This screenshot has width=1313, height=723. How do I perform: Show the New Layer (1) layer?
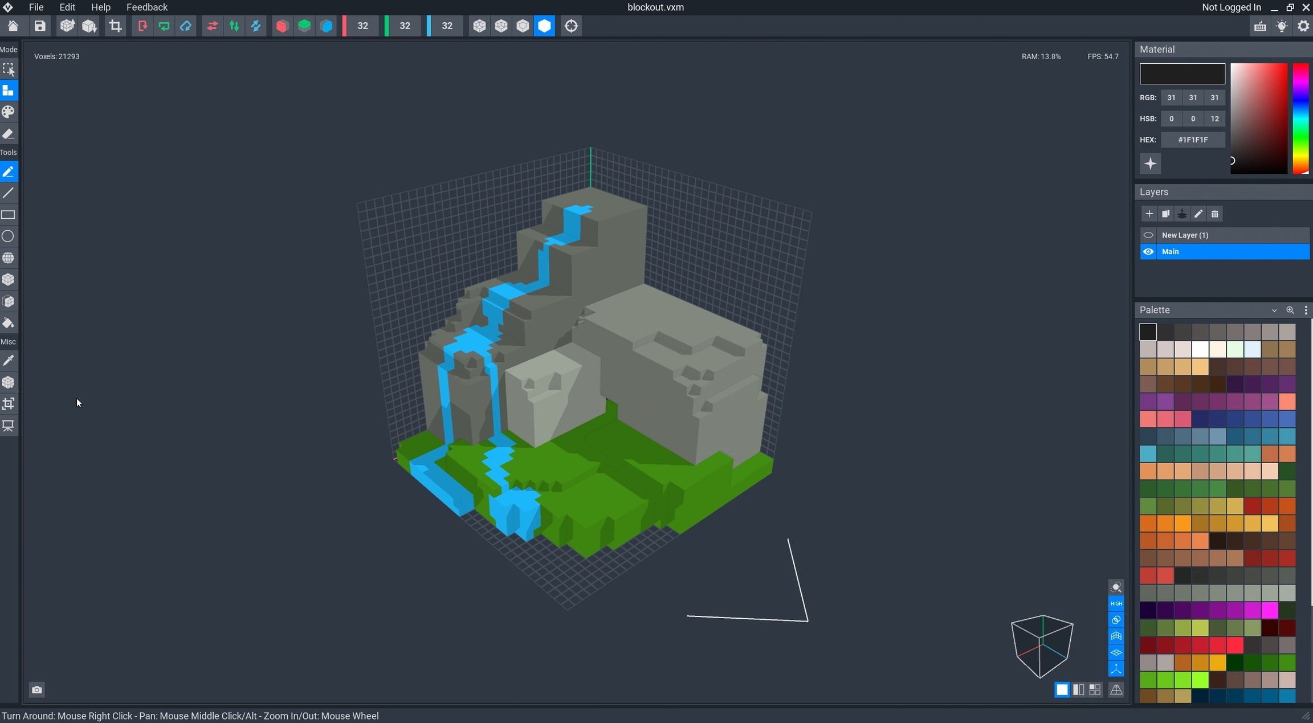click(x=1148, y=235)
